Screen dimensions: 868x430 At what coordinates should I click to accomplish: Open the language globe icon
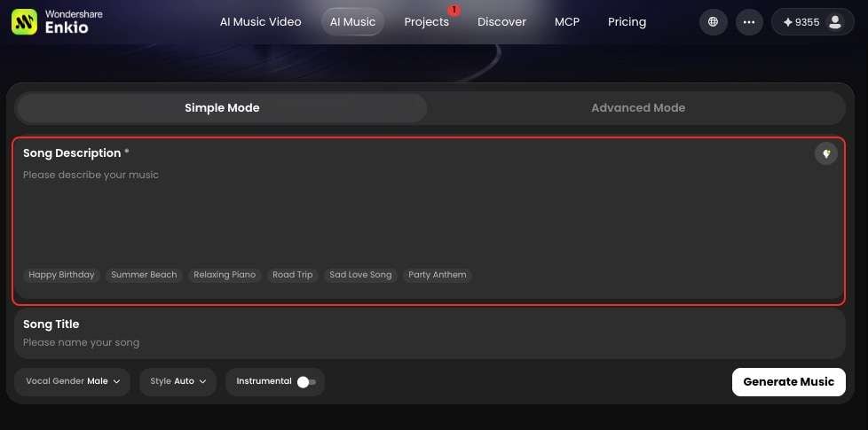pyautogui.click(x=713, y=22)
